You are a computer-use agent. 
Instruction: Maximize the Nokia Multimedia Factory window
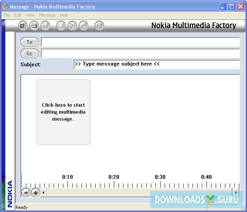(x=232, y=7)
